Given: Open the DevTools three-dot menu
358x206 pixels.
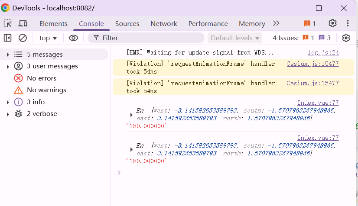Looking at the screenshot, I should (x=348, y=23).
